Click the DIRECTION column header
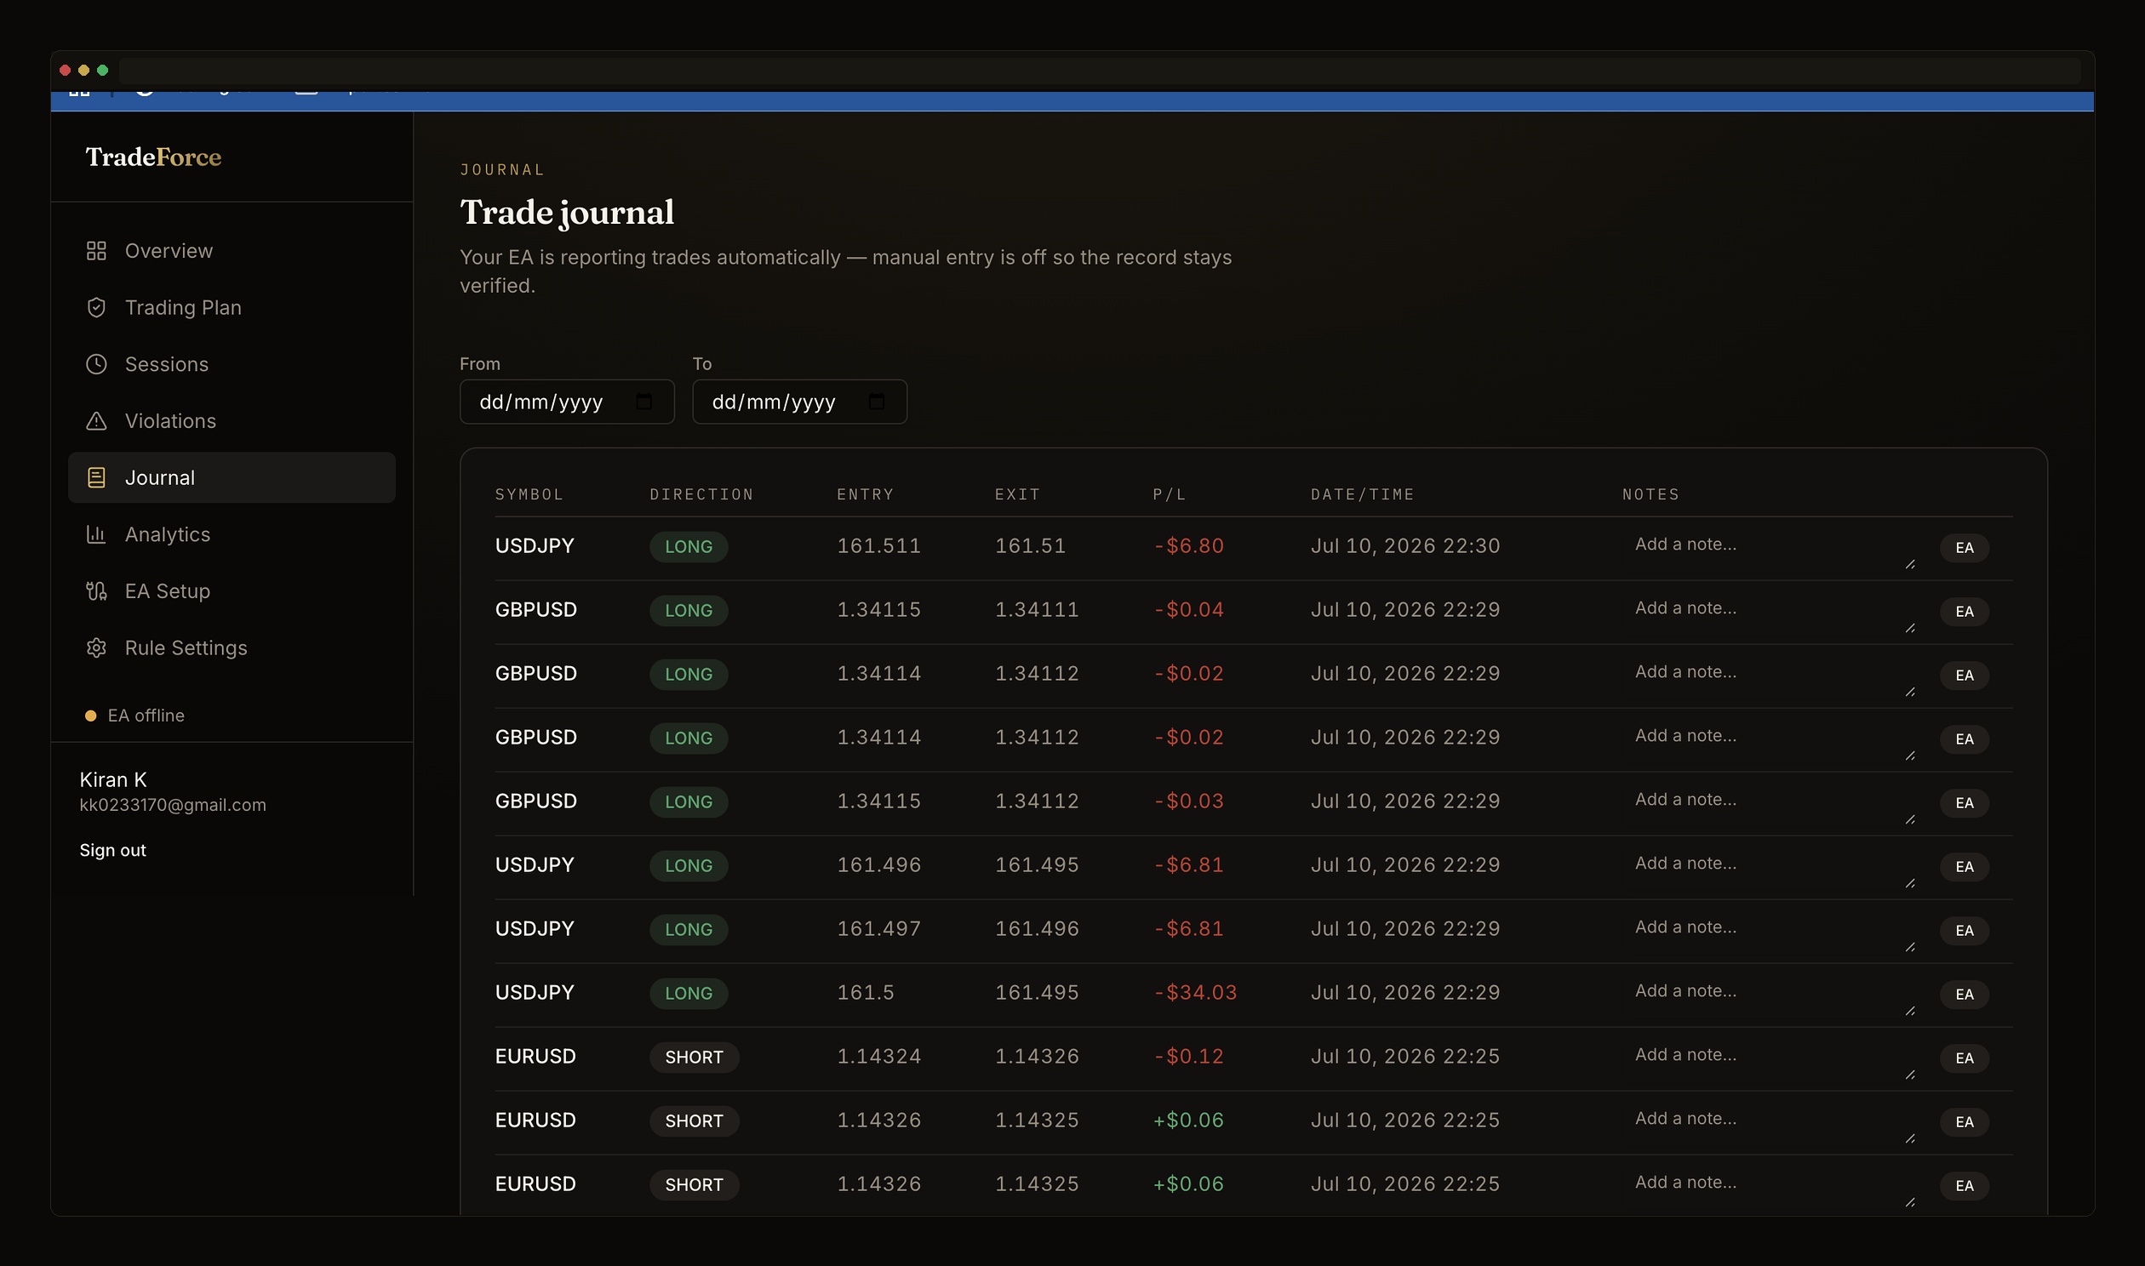Viewport: 2145px width, 1266px height. (x=701, y=495)
